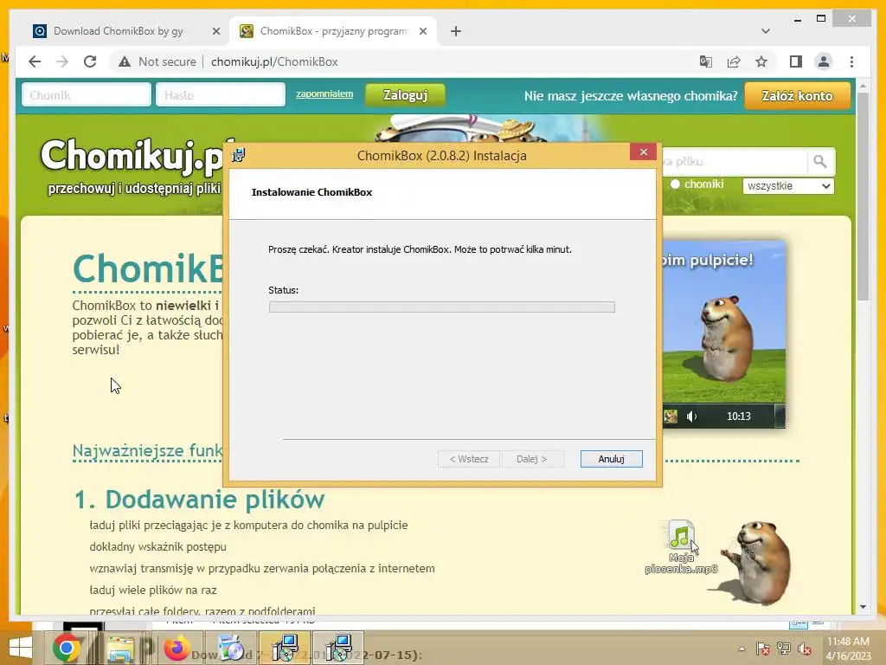Mute the hamster video volume icon
Image resolution: width=886 pixels, height=665 pixels.
point(691,416)
